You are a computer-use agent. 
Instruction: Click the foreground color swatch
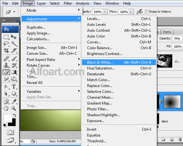8,118
